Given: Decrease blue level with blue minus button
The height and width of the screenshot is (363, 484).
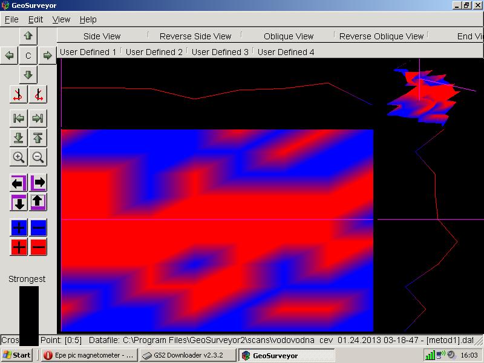Looking at the screenshot, I should tap(38, 228).
